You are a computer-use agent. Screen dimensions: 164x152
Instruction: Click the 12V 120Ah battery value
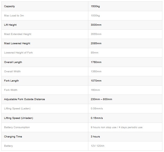coord(98,146)
